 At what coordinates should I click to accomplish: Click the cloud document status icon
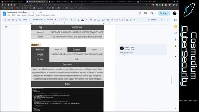click(41, 12)
